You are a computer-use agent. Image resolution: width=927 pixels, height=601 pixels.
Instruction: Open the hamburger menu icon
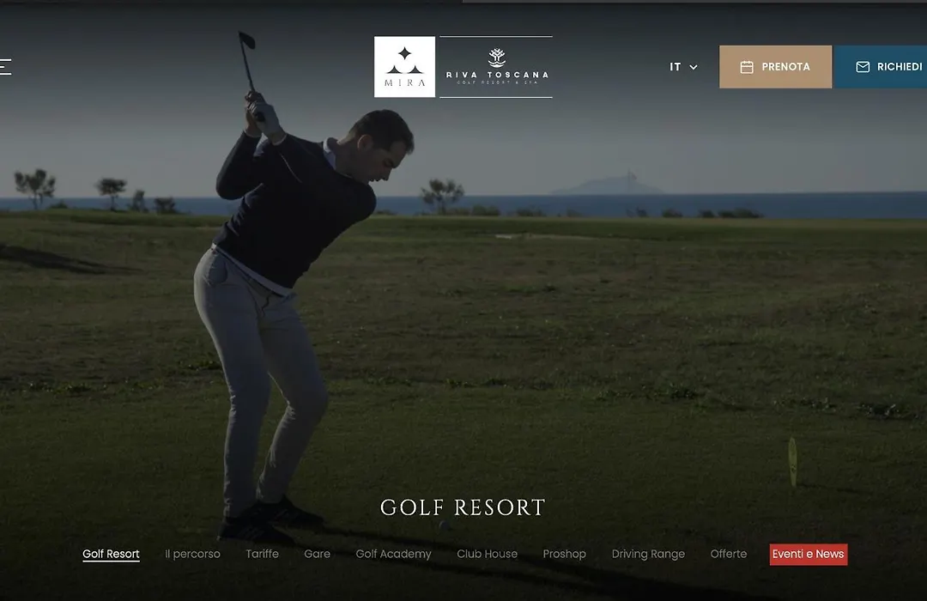pos(5,67)
